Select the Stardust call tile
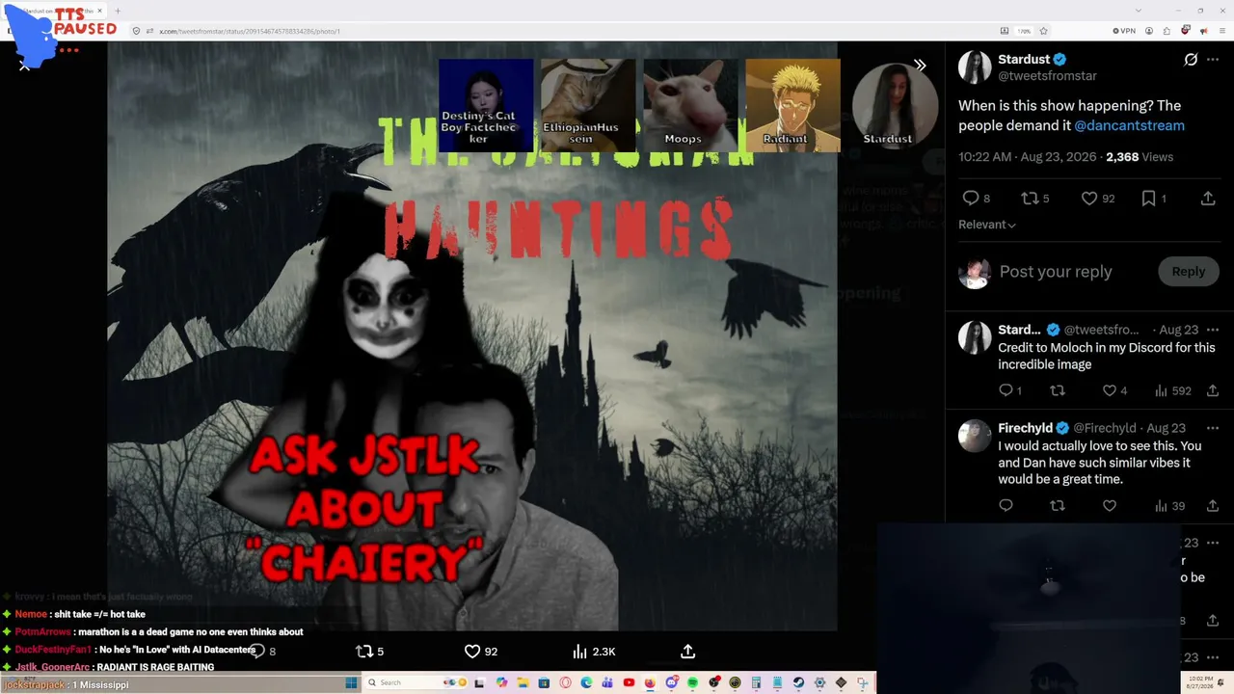The image size is (1234, 694). click(895, 105)
